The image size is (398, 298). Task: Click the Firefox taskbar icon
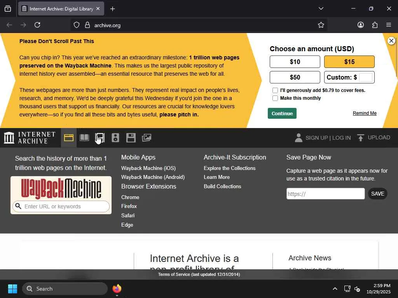pos(117,289)
